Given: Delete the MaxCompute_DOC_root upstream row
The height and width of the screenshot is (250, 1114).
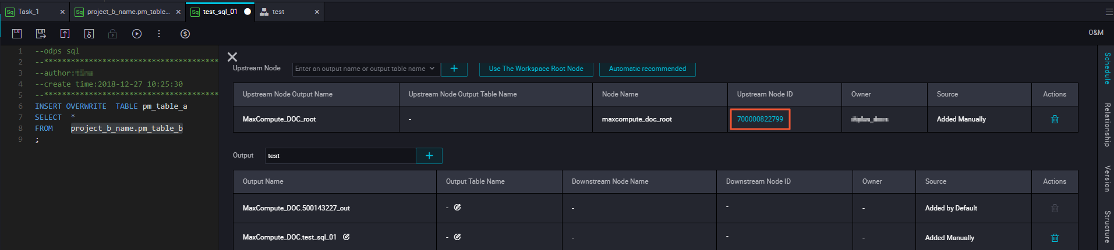Looking at the screenshot, I should (1055, 119).
